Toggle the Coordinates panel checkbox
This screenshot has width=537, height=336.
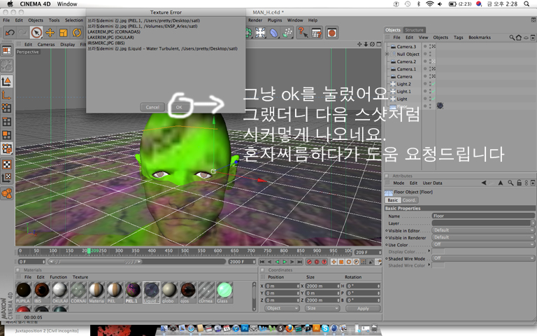point(262,269)
